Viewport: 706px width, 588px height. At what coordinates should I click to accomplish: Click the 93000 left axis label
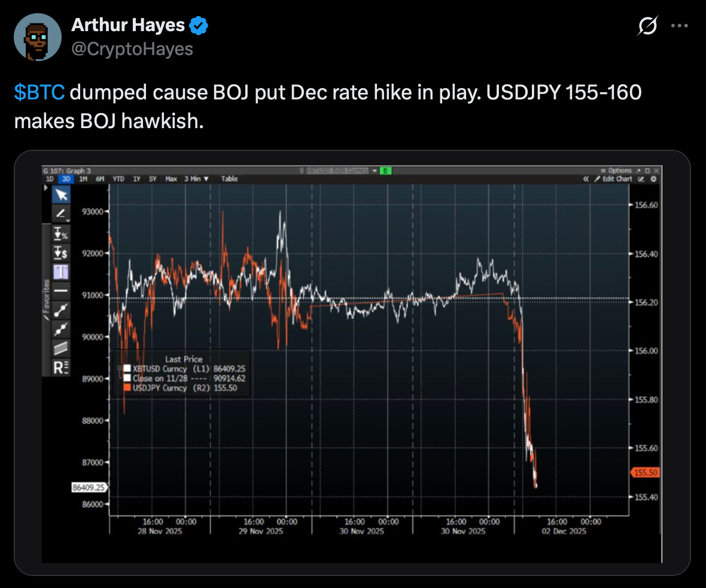pos(92,211)
